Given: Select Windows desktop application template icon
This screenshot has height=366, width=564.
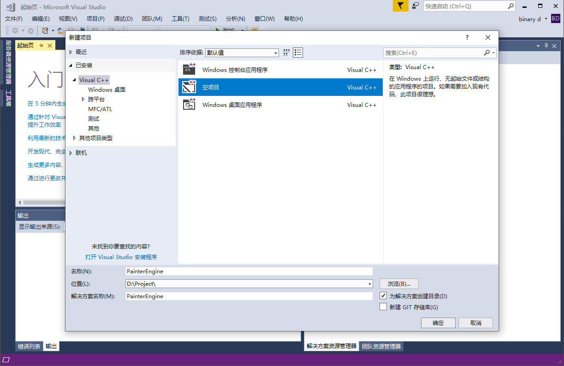Looking at the screenshot, I should pyautogui.click(x=189, y=105).
